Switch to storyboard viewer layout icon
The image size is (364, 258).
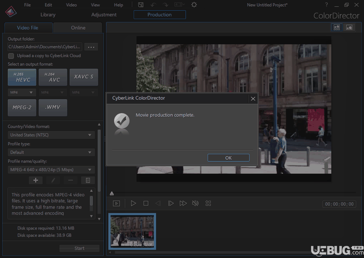336,28
